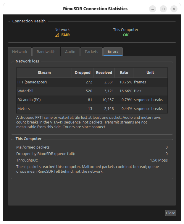184x224 pixels.
Task: Click the Network loss group title
Action: click(27, 61)
